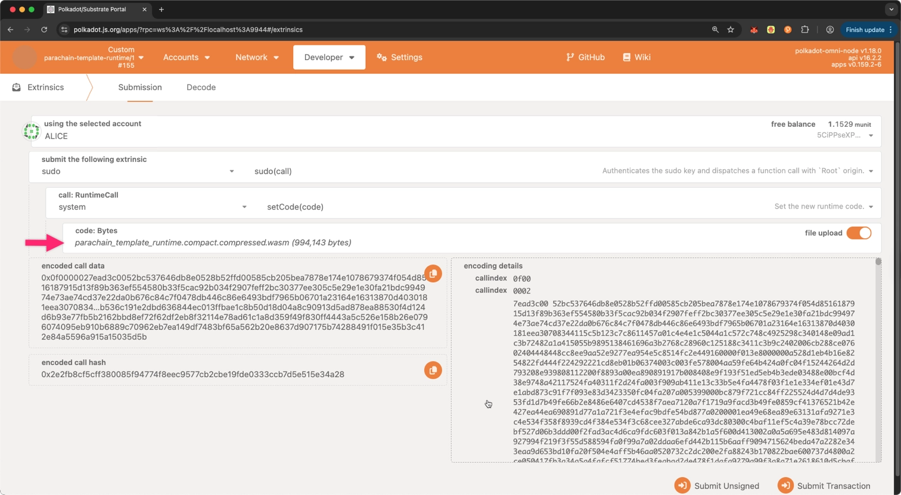The width and height of the screenshot is (901, 495).
Task: Open the ALICE account selector dropdown
Action: tap(871, 136)
